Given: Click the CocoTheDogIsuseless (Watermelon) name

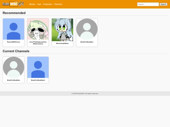Looking at the screenshot, I should (x=38, y=43).
